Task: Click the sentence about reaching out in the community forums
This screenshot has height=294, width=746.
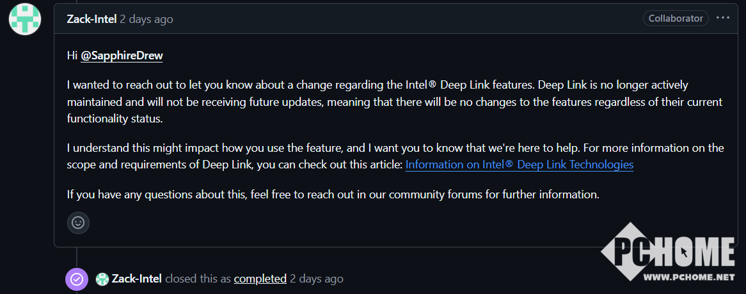Action: coord(333,195)
